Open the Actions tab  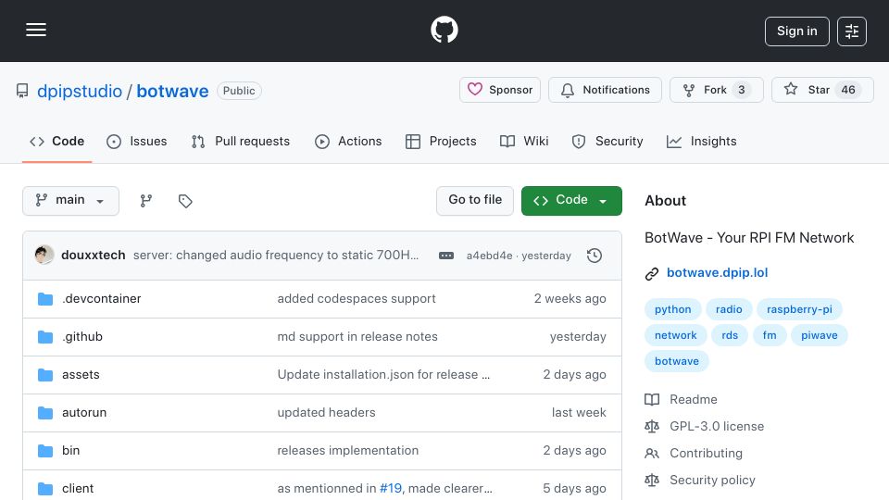tap(348, 141)
